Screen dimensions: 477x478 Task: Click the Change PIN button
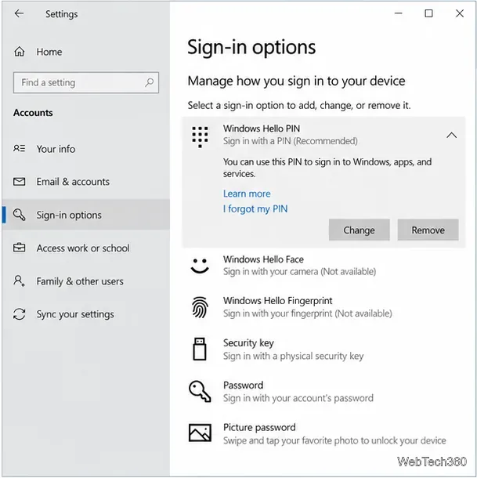359,230
